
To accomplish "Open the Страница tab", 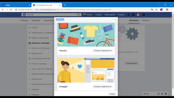I will point(24,20).
